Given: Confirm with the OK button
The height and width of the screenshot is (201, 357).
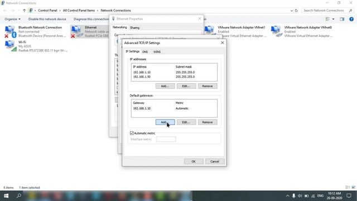Looking at the screenshot, I should (194, 161).
